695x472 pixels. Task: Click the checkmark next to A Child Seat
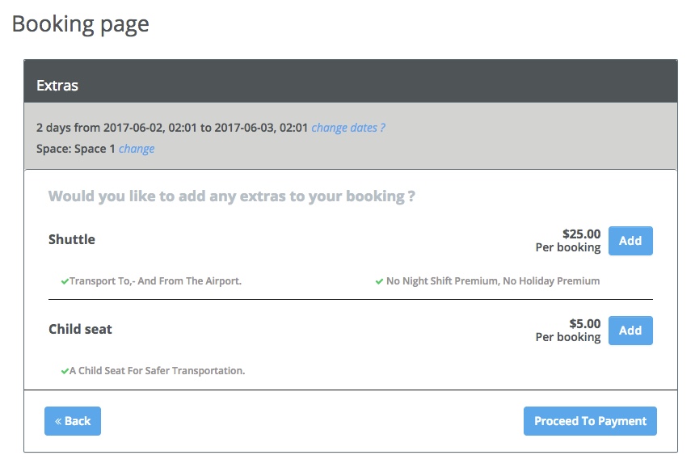pos(65,371)
